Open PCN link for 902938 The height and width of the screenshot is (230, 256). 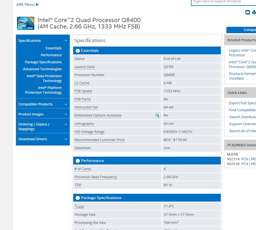click(x=245, y=164)
